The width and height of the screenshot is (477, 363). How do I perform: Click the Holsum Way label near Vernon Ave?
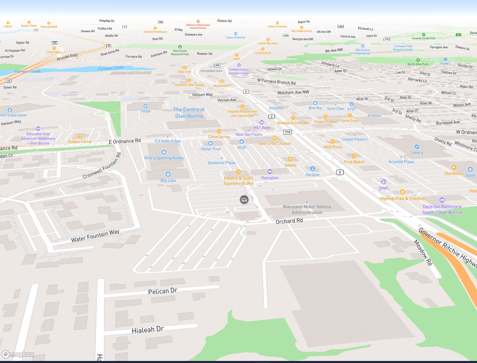pyautogui.click(x=202, y=95)
